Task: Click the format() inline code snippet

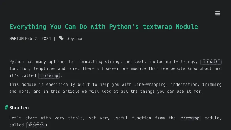Action: tap(211, 62)
